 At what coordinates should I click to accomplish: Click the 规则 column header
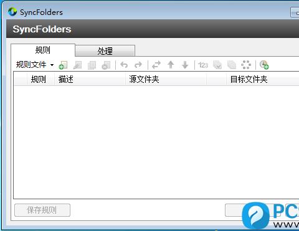40,79
